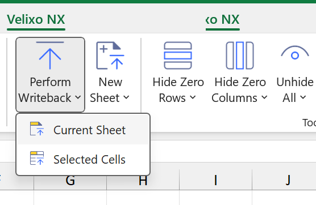Select column I header
Screen dimensions: 316x205
pos(215,180)
